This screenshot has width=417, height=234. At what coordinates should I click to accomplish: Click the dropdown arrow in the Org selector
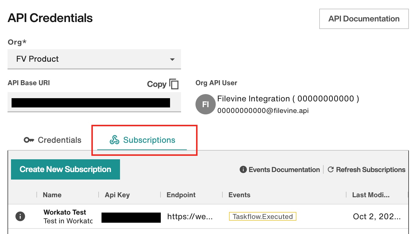point(172,59)
